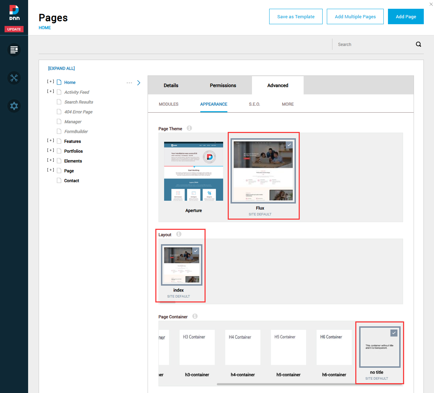Click the HOME breadcrumb link
Screen dimensions: 434x393
(45, 28)
